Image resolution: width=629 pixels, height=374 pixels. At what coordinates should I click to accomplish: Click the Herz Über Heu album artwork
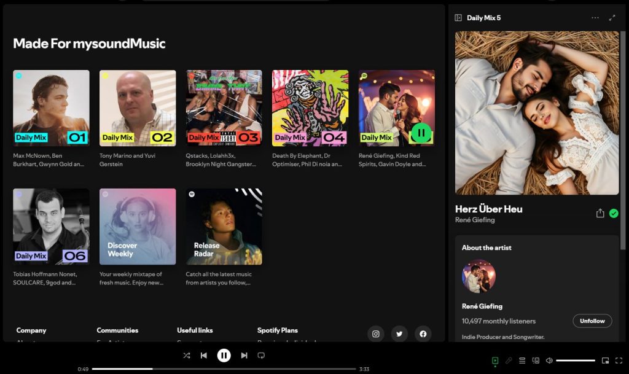point(537,113)
